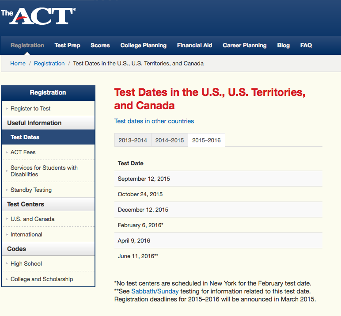This screenshot has height=316, width=341.
Task: Click Test Centers section heading
Action: [x=48, y=204]
